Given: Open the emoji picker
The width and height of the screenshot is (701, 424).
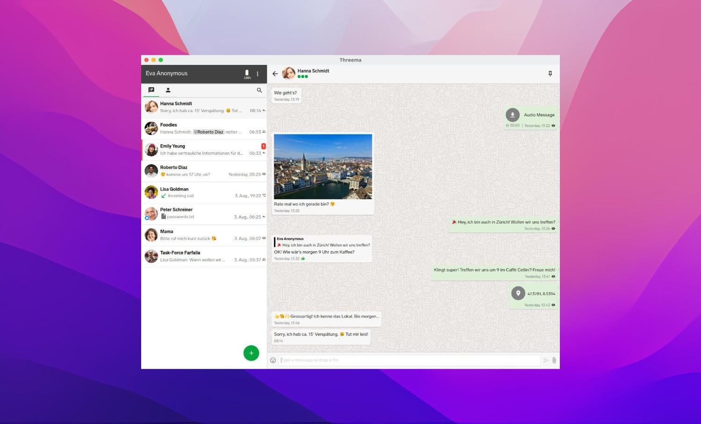Looking at the screenshot, I should 273,360.
